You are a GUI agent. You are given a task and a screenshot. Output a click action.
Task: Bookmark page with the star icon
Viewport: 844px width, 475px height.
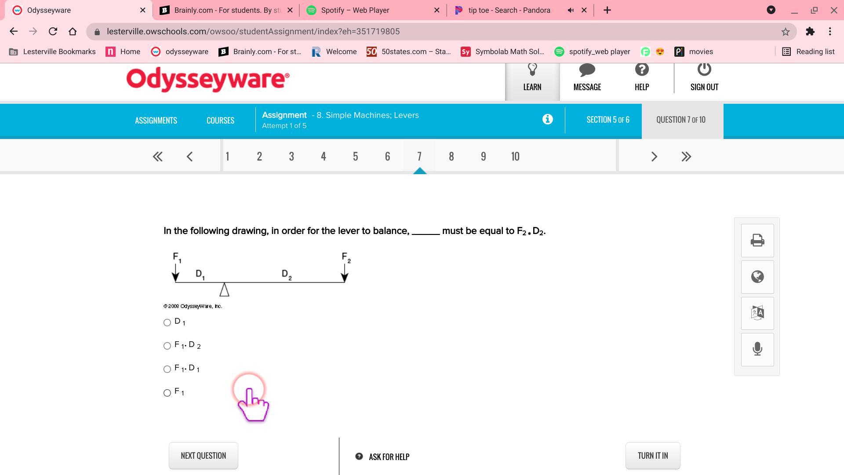tap(785, 32)
